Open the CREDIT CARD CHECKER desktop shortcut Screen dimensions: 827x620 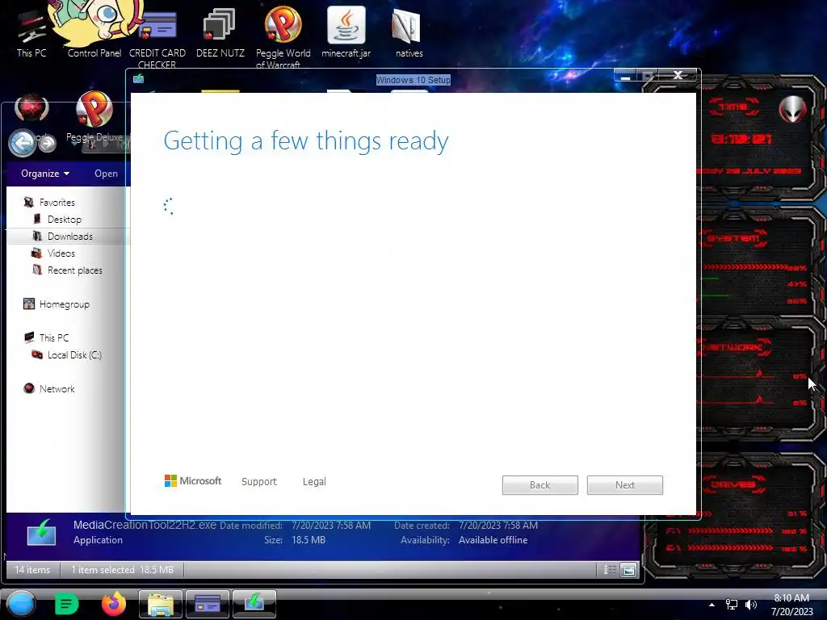[157, 37]
